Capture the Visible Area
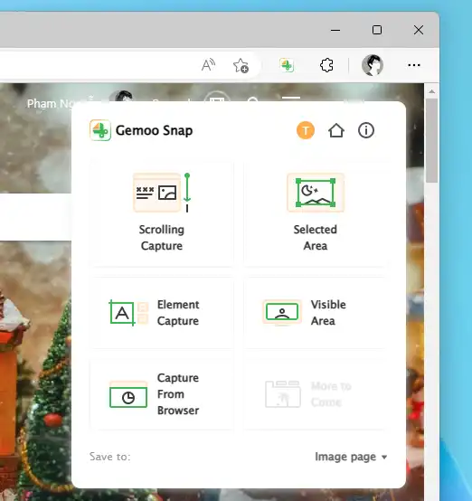 click(x=316, y=313)
